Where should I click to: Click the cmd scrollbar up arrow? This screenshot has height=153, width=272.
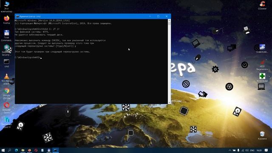[x=169, y=20]
